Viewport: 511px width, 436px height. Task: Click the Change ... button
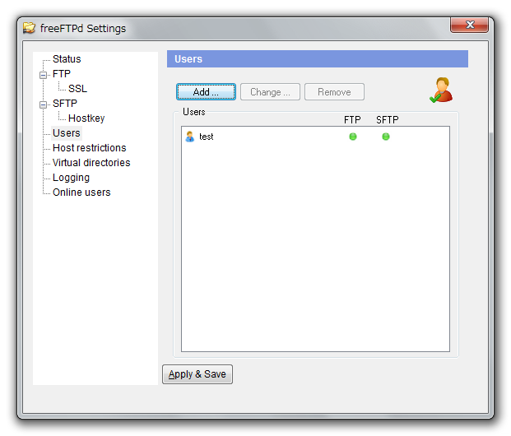coord(270,92)
